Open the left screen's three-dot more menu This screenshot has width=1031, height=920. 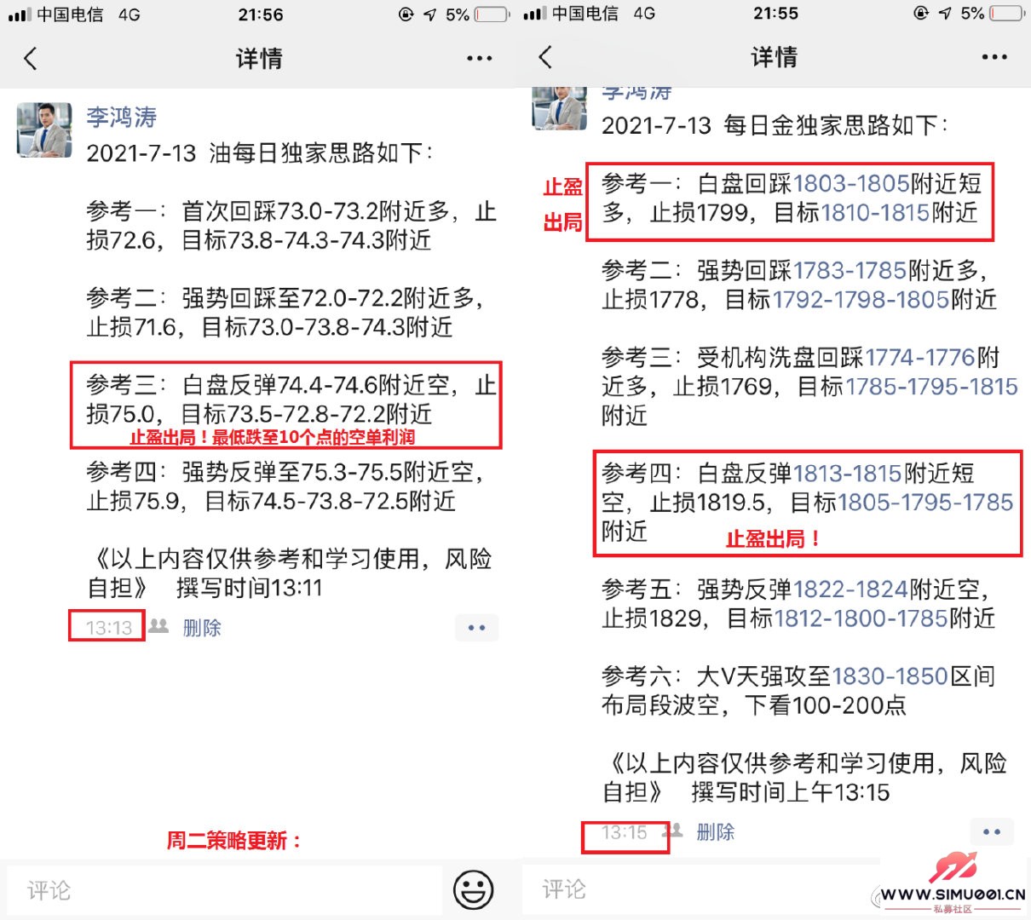click(480, 58)
